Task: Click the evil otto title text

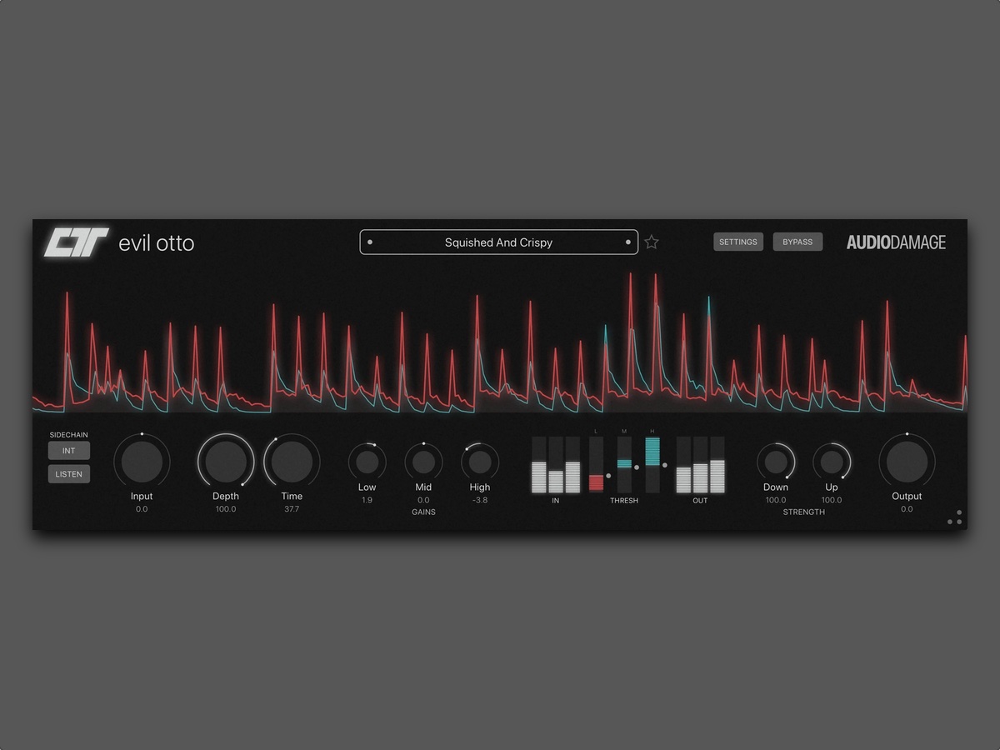Action: [157, 243]
